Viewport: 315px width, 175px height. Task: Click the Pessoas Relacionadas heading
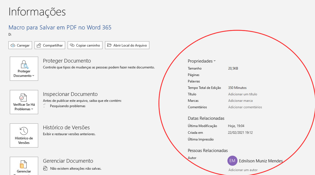[x=207, y=151]
